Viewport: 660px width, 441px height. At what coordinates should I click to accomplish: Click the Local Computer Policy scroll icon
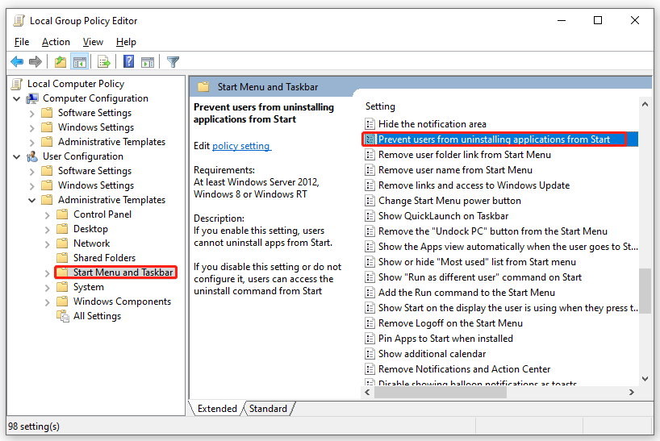pyautogui.click(x=17, y=84)
